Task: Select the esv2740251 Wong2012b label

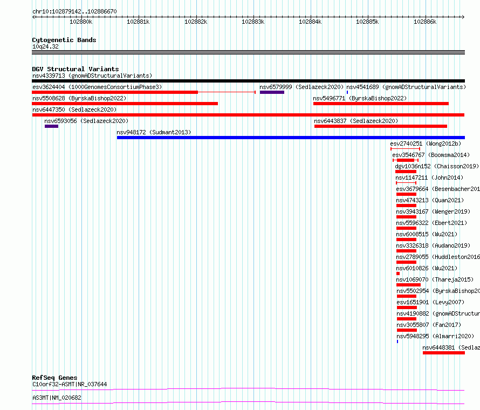Action: point(426,143)
